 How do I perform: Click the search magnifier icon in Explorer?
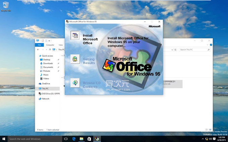pos(209,49)
